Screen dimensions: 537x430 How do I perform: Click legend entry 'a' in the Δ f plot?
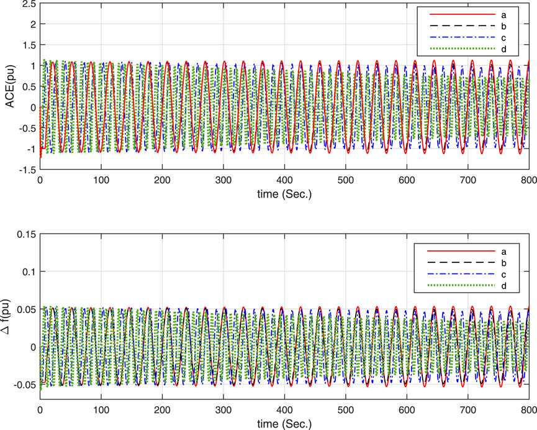503,252
